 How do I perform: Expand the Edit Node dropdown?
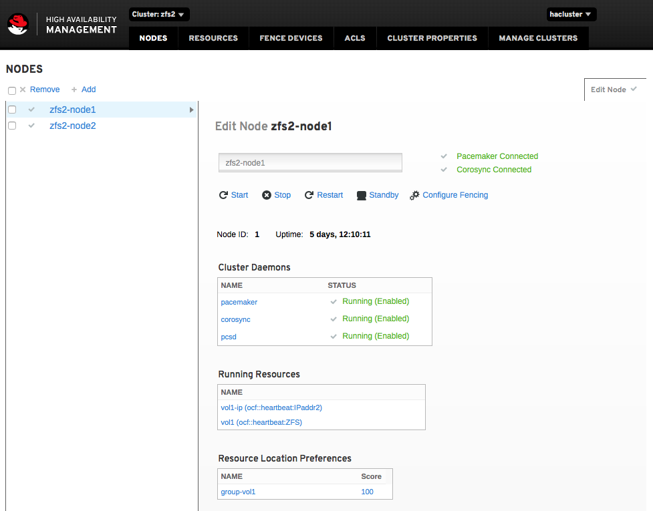click(x=614, y=90)
